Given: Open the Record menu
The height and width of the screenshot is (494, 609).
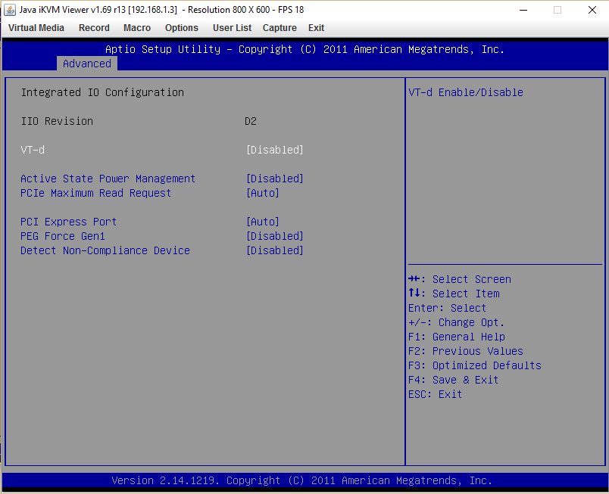Looking at the screenshot, I should (x=94, y=28).
